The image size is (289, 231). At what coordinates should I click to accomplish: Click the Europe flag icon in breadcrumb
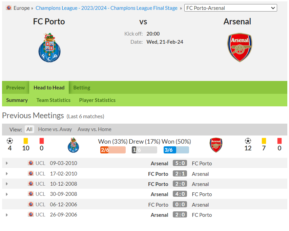pos(9,8)
